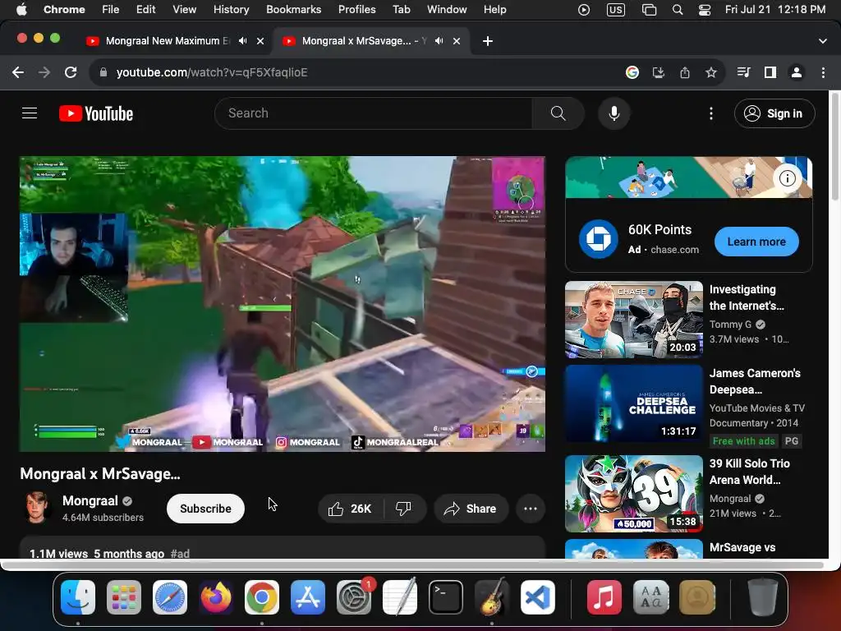Click the Free with ads badge
841x631 pixels.
point(743,441)
